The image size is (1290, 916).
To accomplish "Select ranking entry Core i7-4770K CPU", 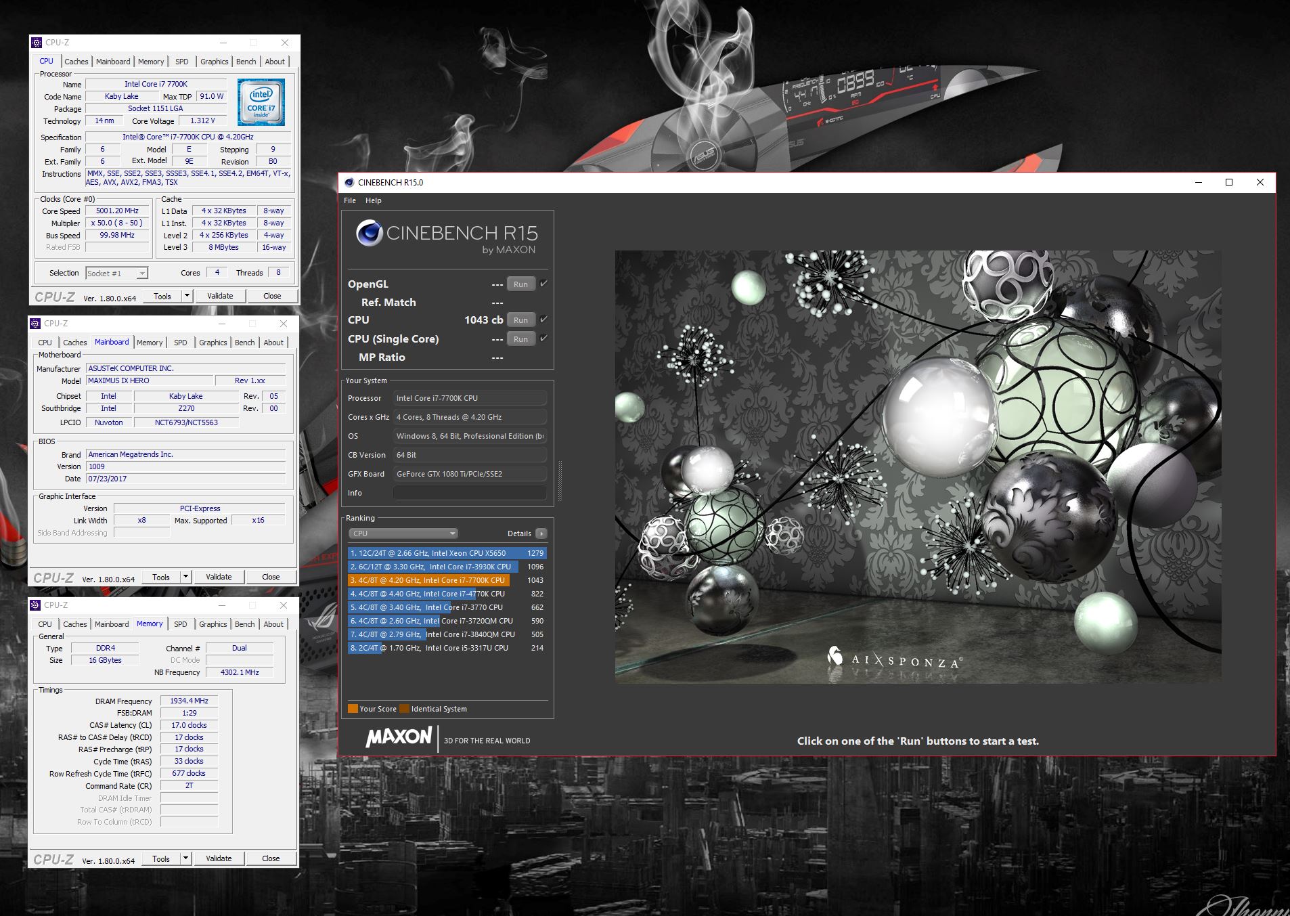I will pyautogui.click(x=447, y=594).
